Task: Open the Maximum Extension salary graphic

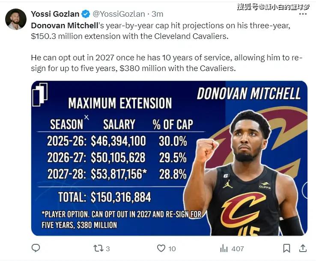Action: pos(169,158)
